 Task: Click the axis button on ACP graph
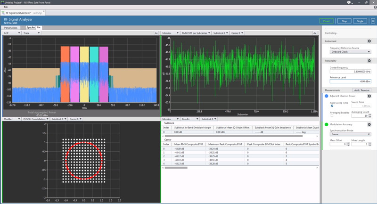[156, 33]
